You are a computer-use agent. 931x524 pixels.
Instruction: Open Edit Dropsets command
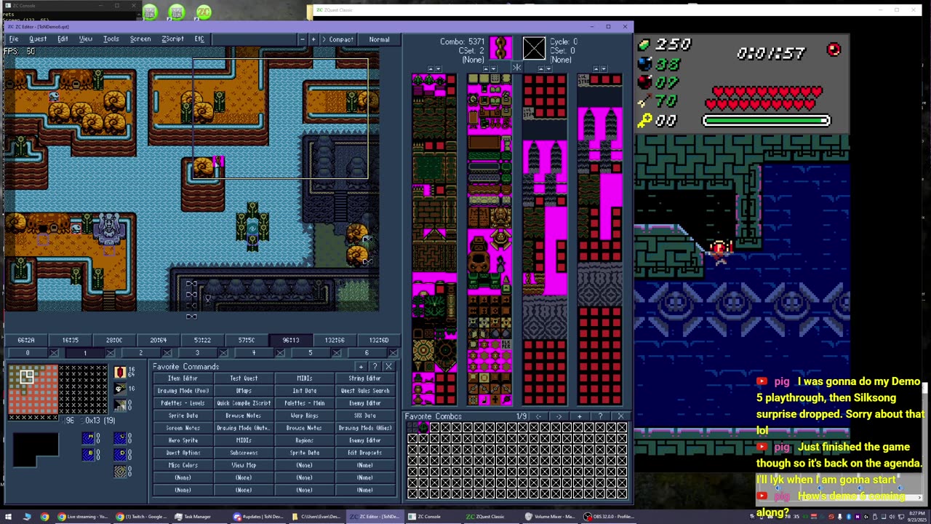[x=364, y=453]
